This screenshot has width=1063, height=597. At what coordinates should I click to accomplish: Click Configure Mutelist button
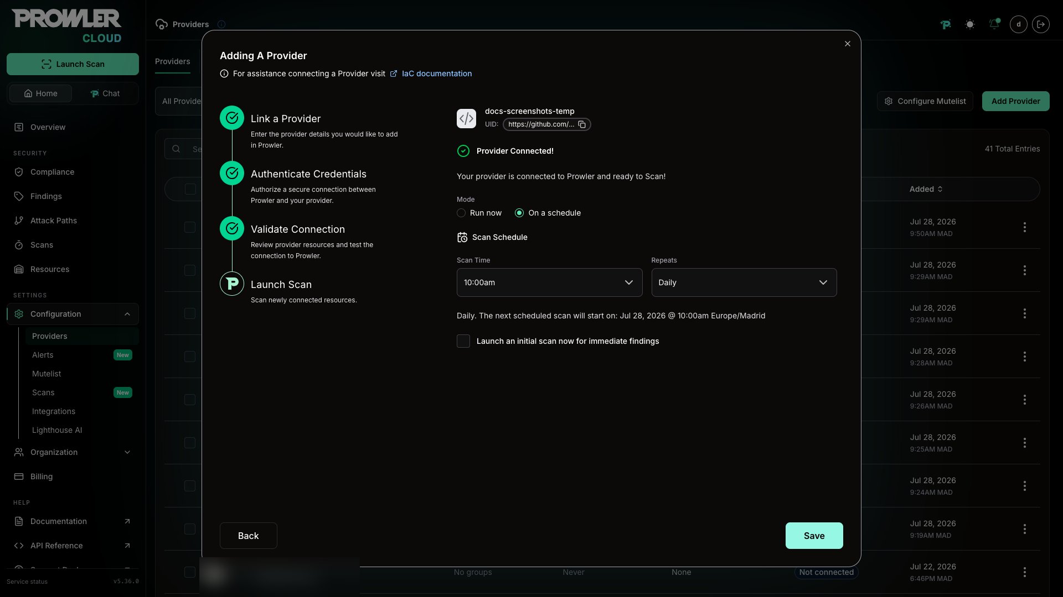tap(925, 101)
